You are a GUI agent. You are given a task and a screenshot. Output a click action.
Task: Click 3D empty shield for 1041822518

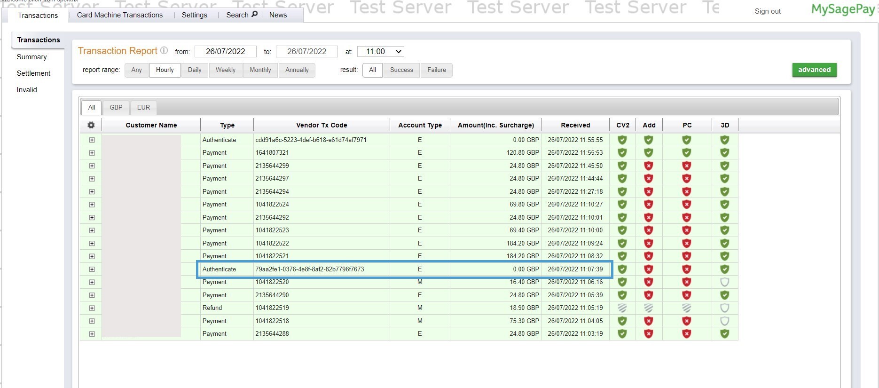725,321
